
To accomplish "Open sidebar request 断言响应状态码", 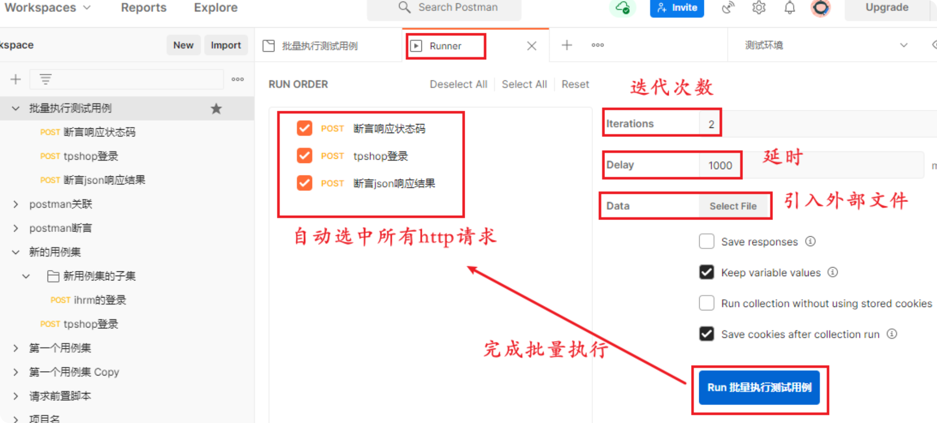I will (99, 132).
